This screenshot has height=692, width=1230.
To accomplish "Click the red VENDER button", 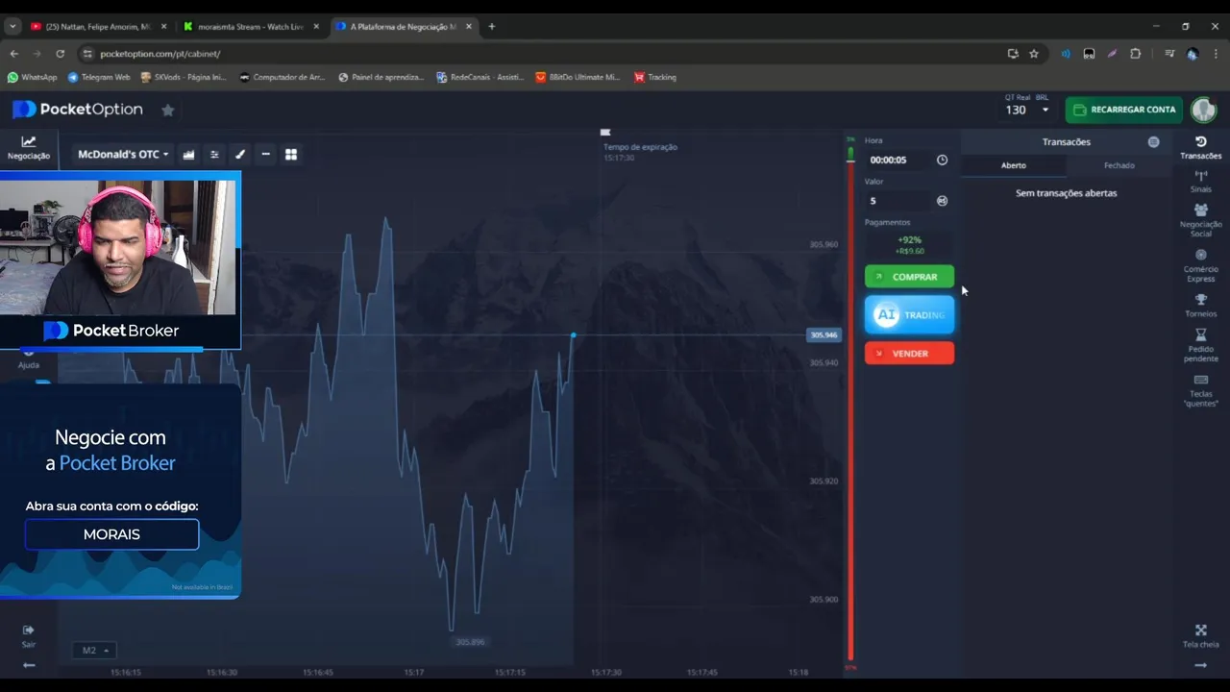I will [x=909, y=353].
